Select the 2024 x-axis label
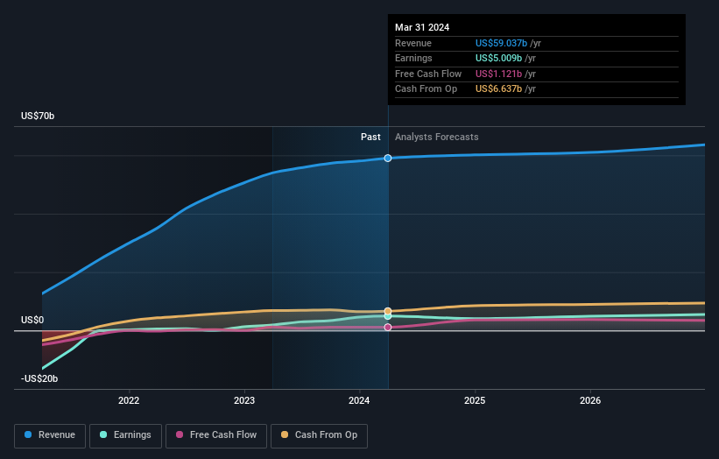 359,400
